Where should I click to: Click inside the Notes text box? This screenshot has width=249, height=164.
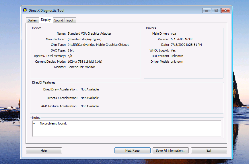[x=127, y=129]
